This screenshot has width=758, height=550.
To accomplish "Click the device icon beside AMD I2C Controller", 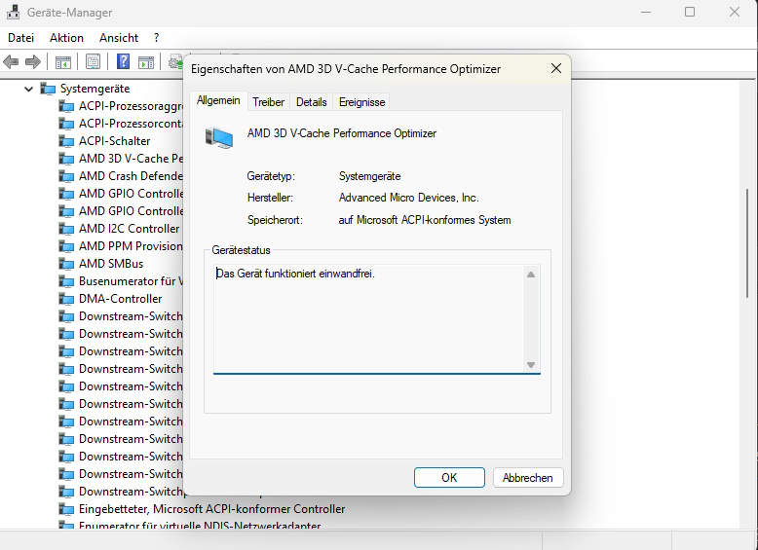I will tap(66, 229).
